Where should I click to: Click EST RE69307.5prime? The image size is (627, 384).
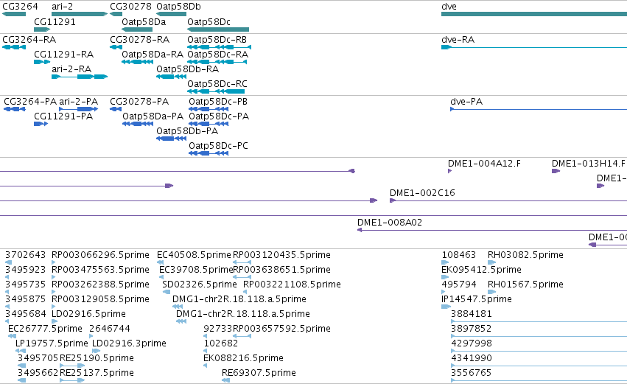click(x=259, y=373)
